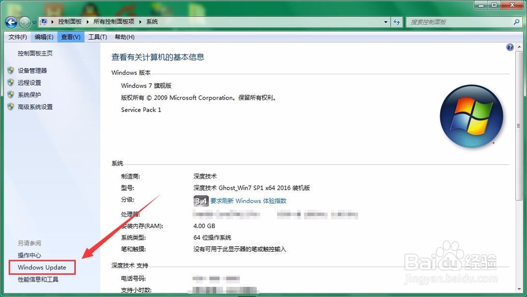Open the 文件(F) menu
The height and width of the screenshot is (297, 527).
point(18,37)
